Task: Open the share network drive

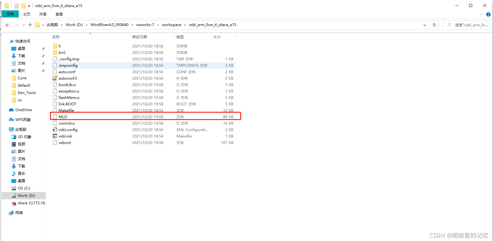Action: 32,203
